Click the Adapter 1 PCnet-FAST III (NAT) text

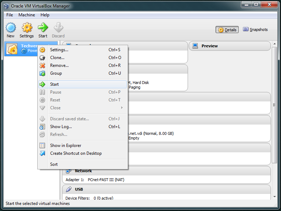click(x=95, y=180)
